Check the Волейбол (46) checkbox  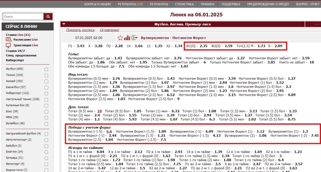point(47,123)
